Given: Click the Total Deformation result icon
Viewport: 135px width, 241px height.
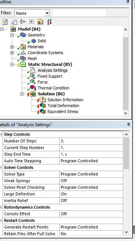Looking at the screenshot, I should (43, 106).
